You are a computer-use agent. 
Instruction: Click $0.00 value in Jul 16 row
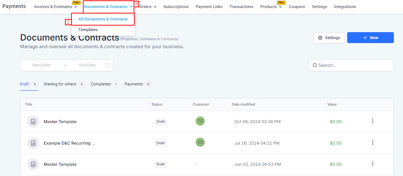pos(336,143)
